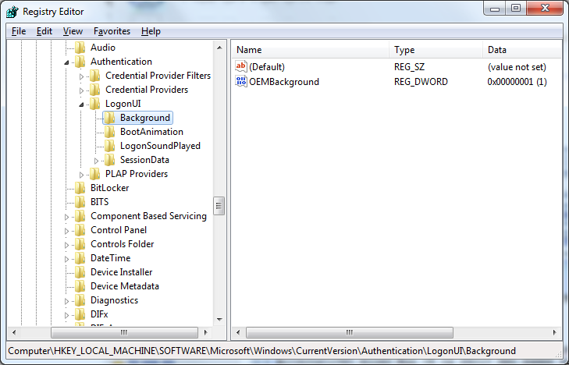Expand the DateTime key

point(66,259)
